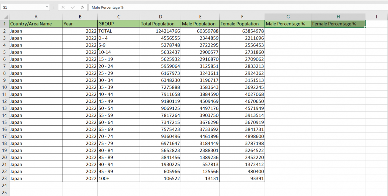Select the Country/Area Name header cell

[x=36, y=24]
